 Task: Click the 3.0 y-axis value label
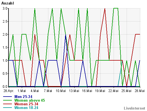point(5,8)
